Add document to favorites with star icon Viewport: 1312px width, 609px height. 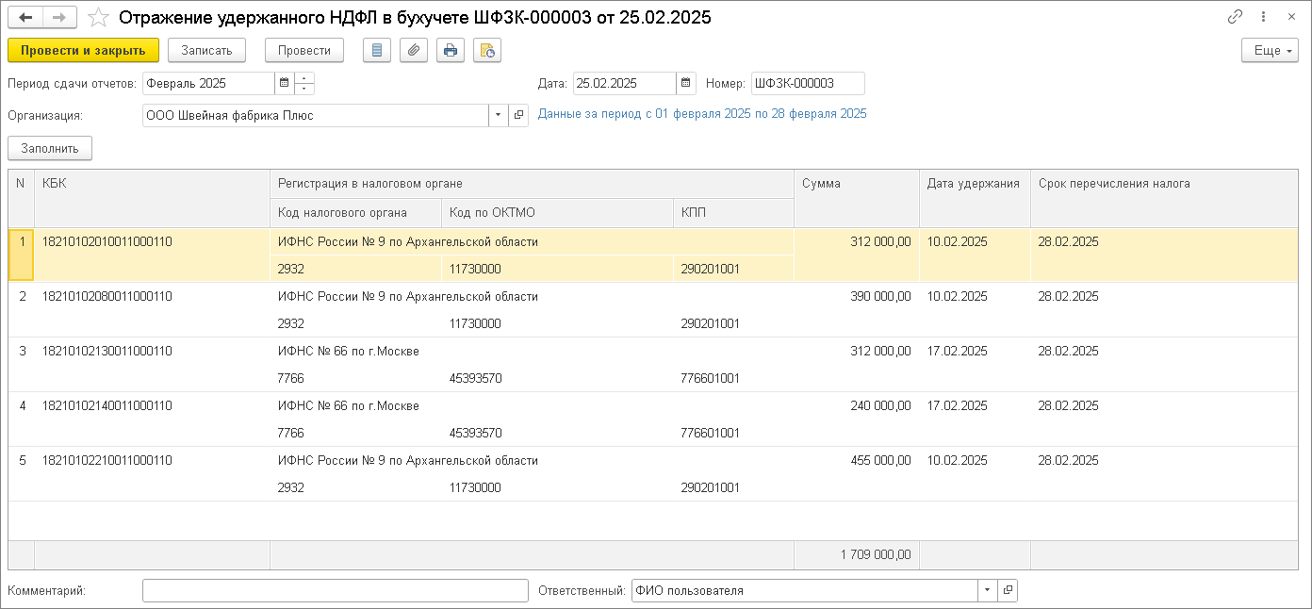tap(97, 18)
